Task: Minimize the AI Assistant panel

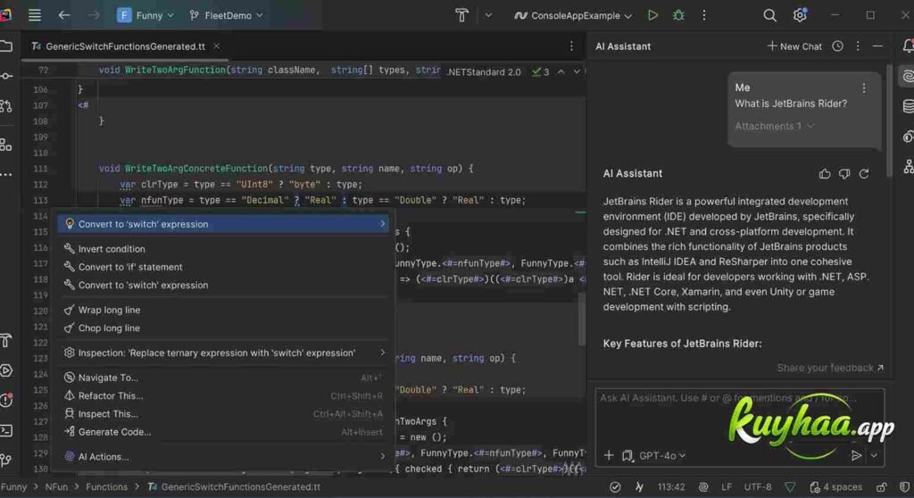Action: [877, 46]
